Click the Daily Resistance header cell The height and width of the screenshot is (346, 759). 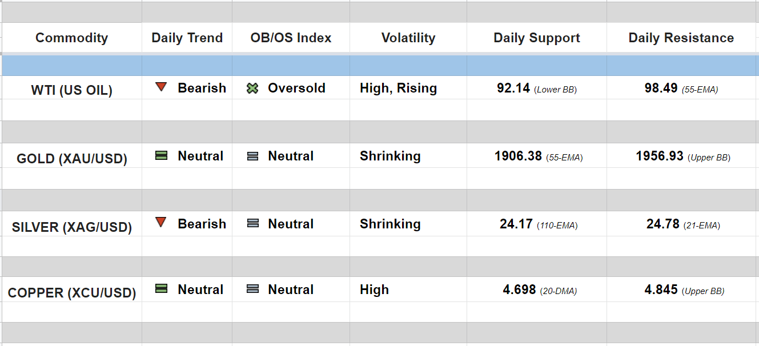click(681, 38)
